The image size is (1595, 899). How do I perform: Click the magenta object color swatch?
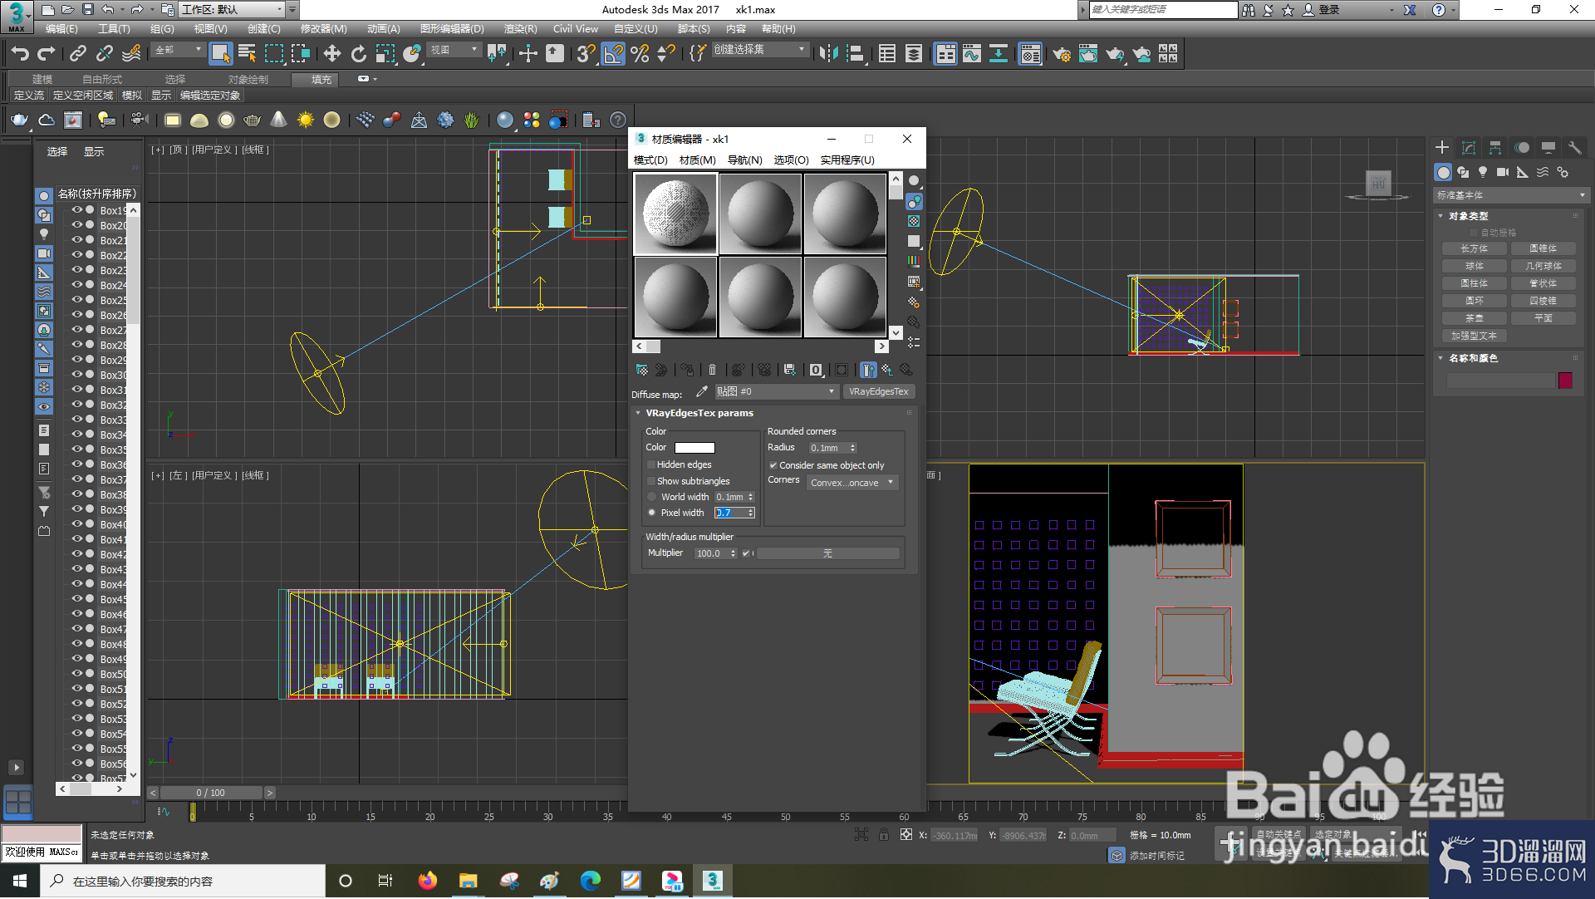point(1566,381)
